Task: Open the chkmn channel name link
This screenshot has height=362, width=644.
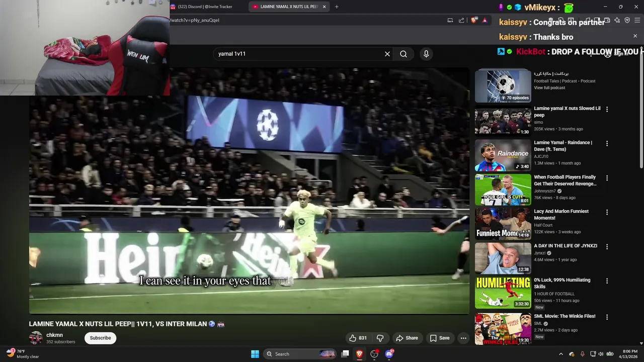Action: coord(54,335)
